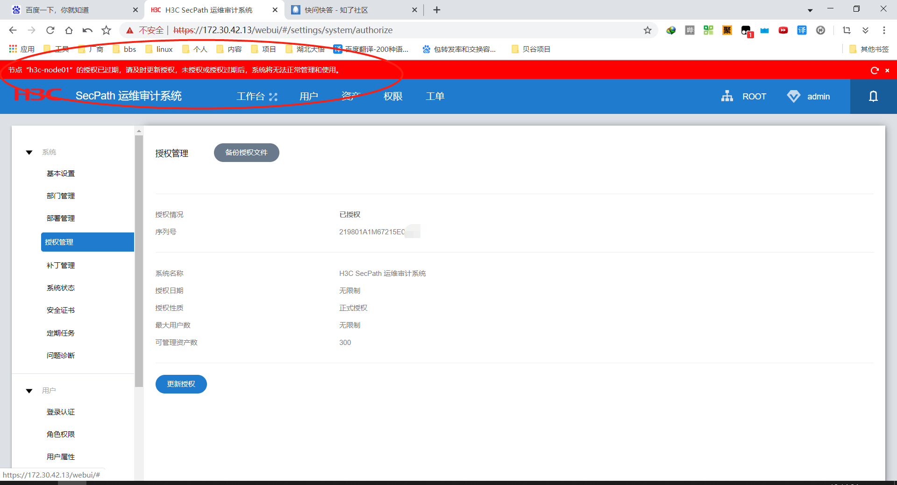
Task: Open the extension with the red badge 1
Action: [747, 31]
